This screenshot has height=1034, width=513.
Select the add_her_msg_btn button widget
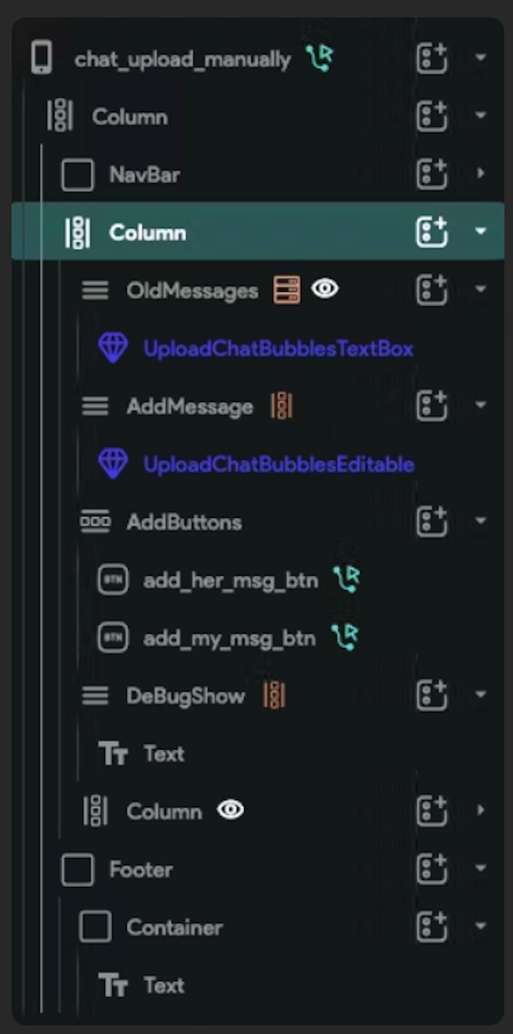(230, 581)
